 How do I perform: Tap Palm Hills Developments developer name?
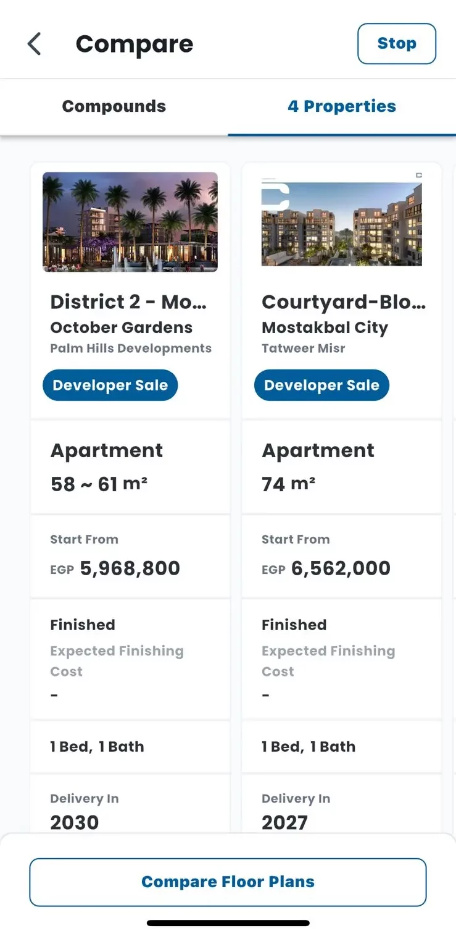pos(131,348)
